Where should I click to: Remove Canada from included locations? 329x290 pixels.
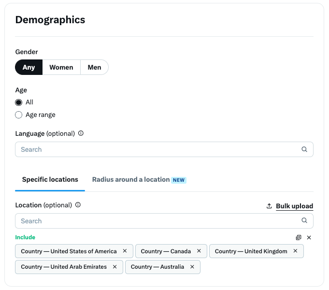click(199, 251)
